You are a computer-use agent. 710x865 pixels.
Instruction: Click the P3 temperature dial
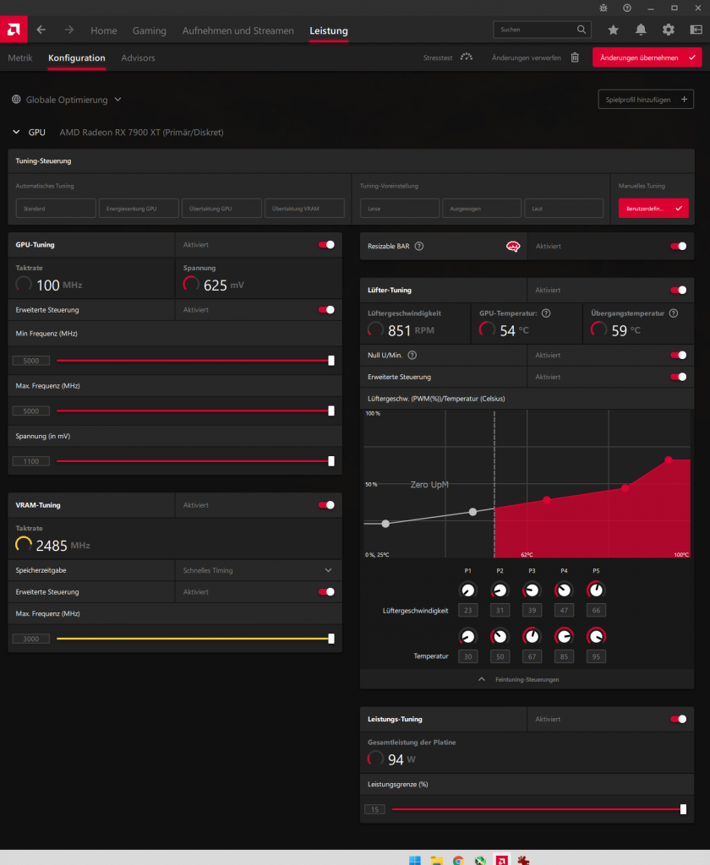[532, 636]
